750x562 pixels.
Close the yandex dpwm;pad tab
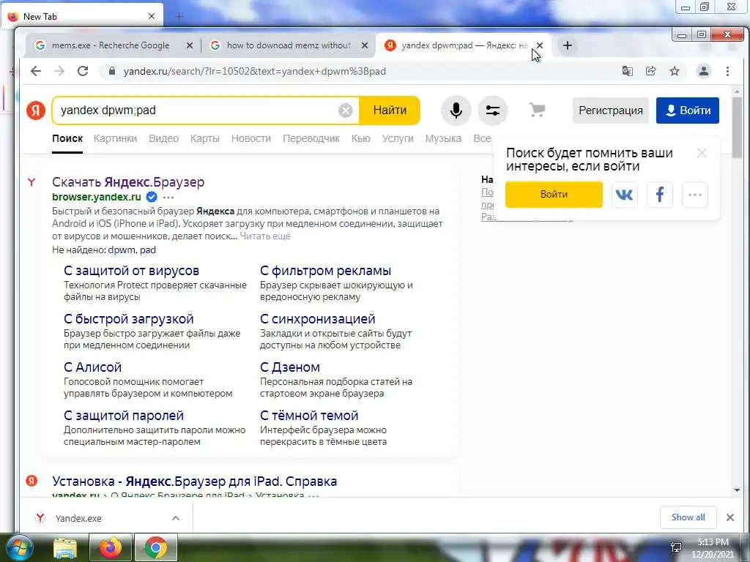540,45
